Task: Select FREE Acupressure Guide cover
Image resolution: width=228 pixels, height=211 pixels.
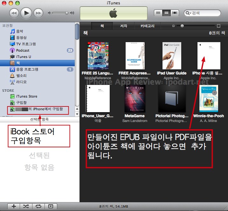Action: (x=135, y=56)
